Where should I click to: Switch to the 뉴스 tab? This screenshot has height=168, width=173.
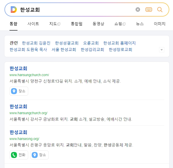pos(140,24)
